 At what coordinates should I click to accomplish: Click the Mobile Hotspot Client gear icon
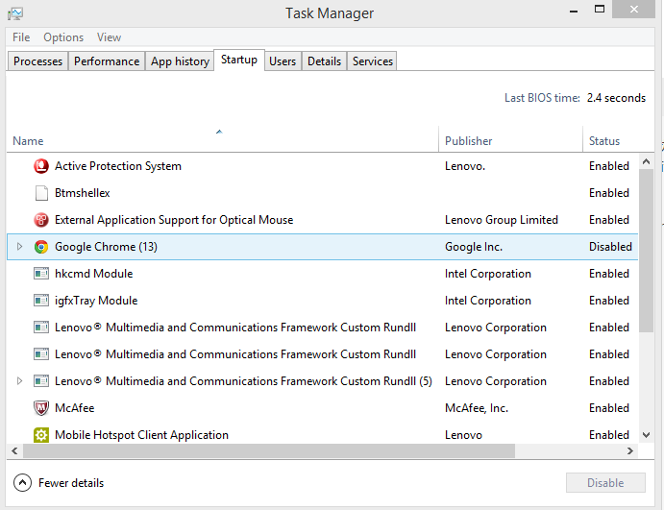pos(41,435)
